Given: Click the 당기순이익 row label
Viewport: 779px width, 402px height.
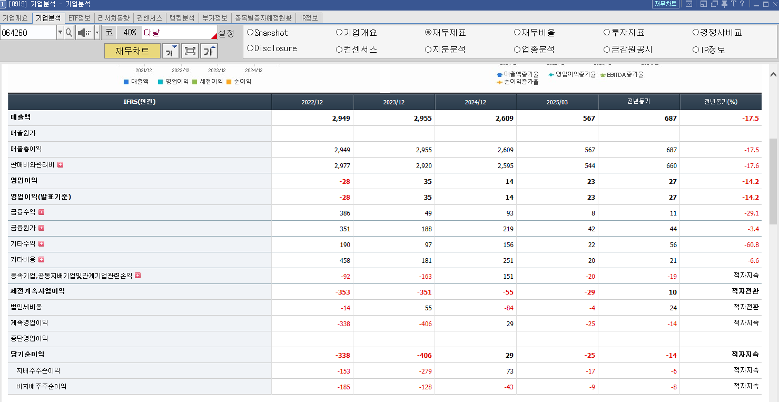Looking at the screenshot, I should 27,355.
